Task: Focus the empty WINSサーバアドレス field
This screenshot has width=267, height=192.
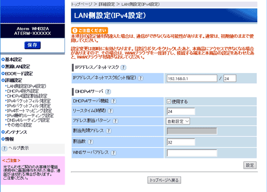Action: click(192, 153)
